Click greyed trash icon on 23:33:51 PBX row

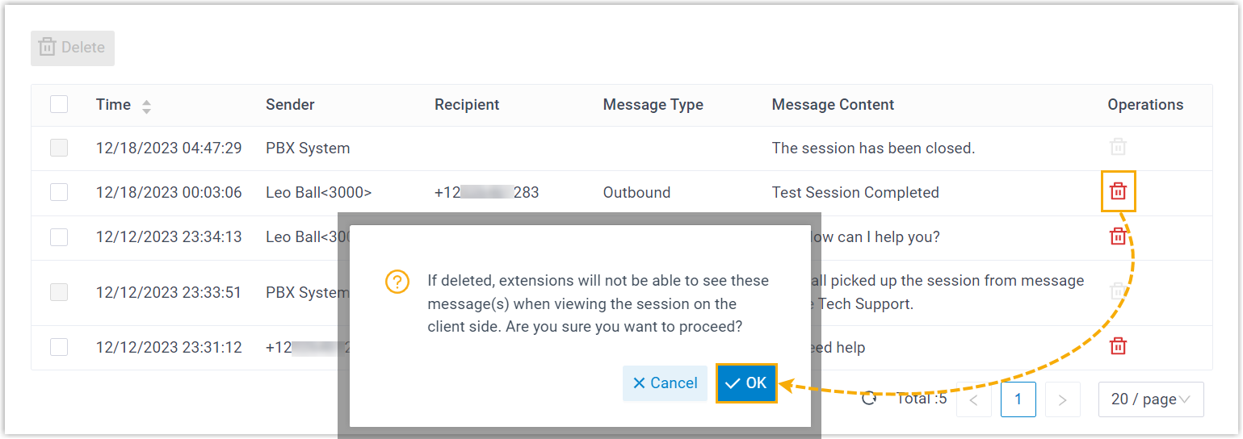[1118, 292]
